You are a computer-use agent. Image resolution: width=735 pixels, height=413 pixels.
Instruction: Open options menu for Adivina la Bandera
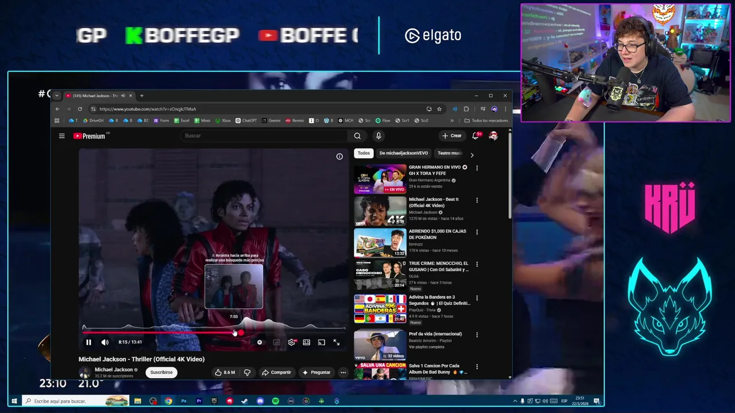tap(477, 298)
